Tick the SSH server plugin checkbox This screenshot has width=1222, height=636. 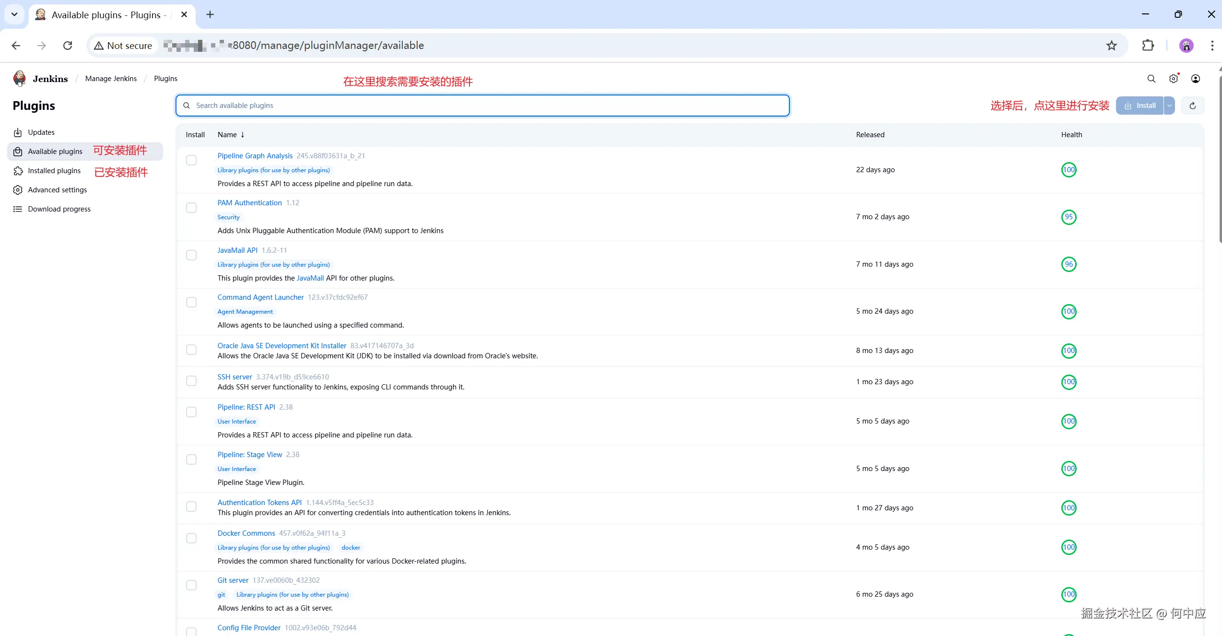pos(191,381)
